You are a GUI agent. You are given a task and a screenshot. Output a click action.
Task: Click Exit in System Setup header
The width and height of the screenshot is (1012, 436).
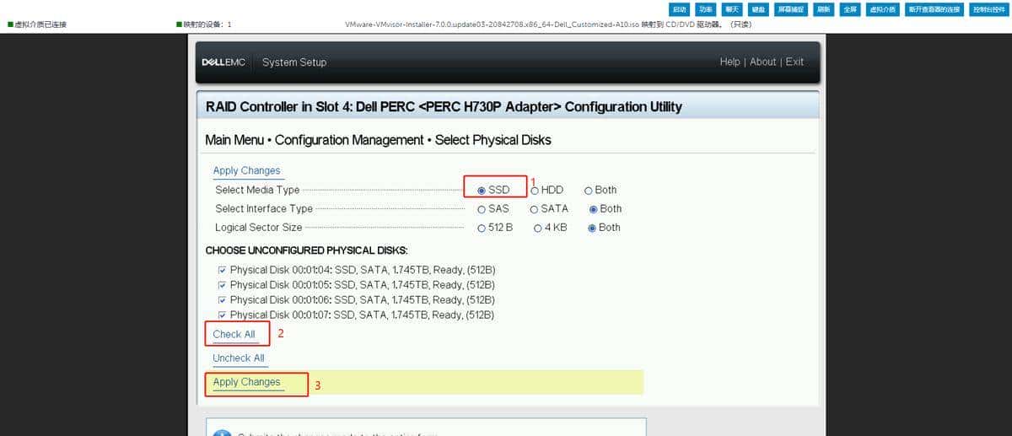pos(794,62)
